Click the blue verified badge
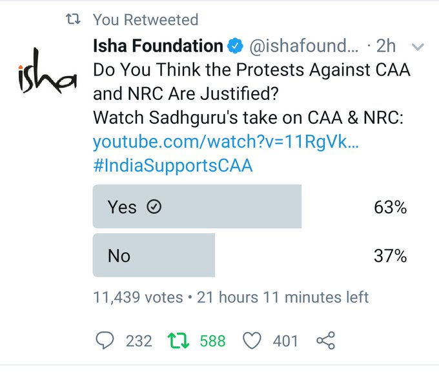Viewport: 439px width, 372px height. pyautogui.click(x=235, y=47)
